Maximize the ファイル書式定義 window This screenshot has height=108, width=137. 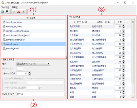click(125, 3)
